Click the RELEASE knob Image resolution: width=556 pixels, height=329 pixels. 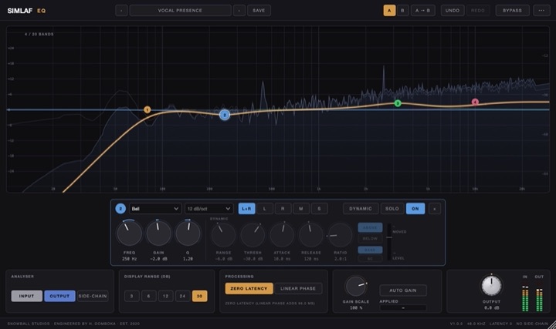pyautogui.click(x=311, y=234)
